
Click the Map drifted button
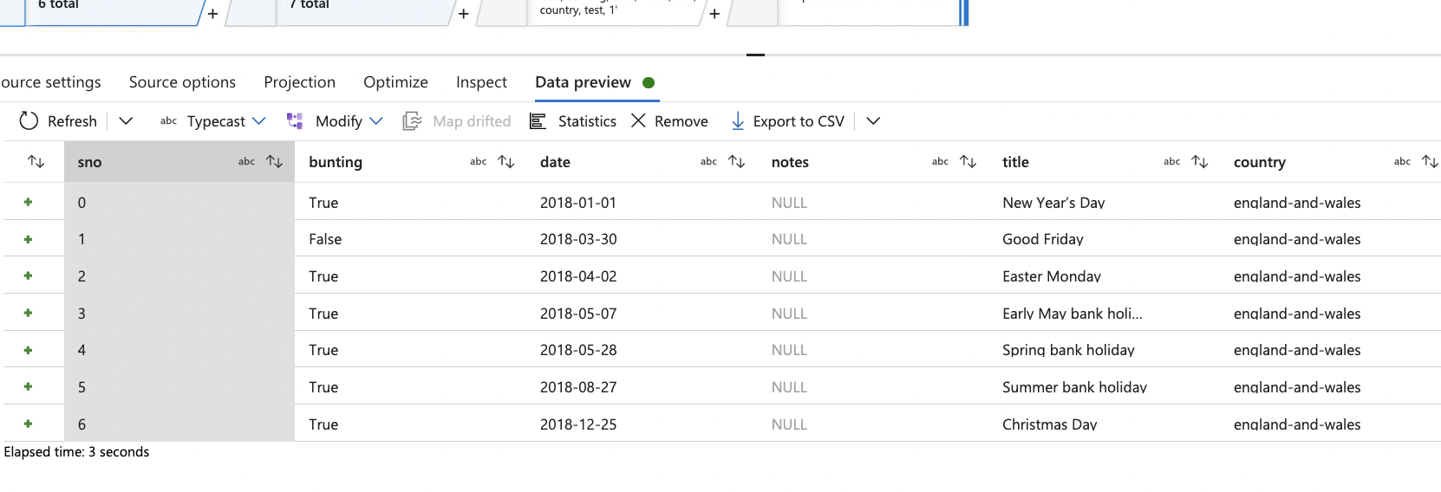pos(458,121)
